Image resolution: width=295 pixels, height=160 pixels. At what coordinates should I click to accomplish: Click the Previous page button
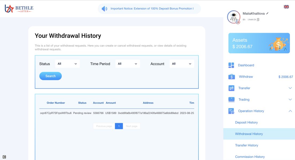[x=104, y=126]
